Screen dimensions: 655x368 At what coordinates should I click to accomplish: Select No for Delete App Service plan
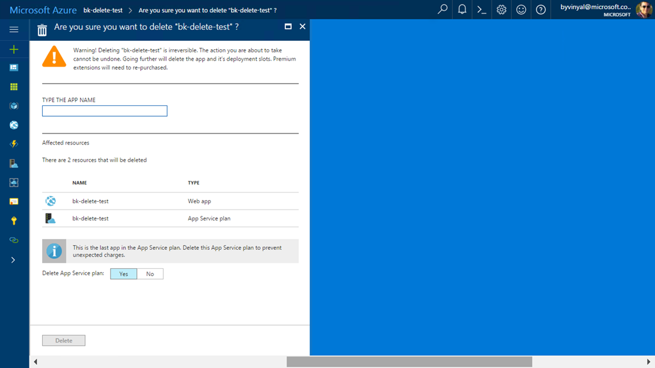point(150,274)
